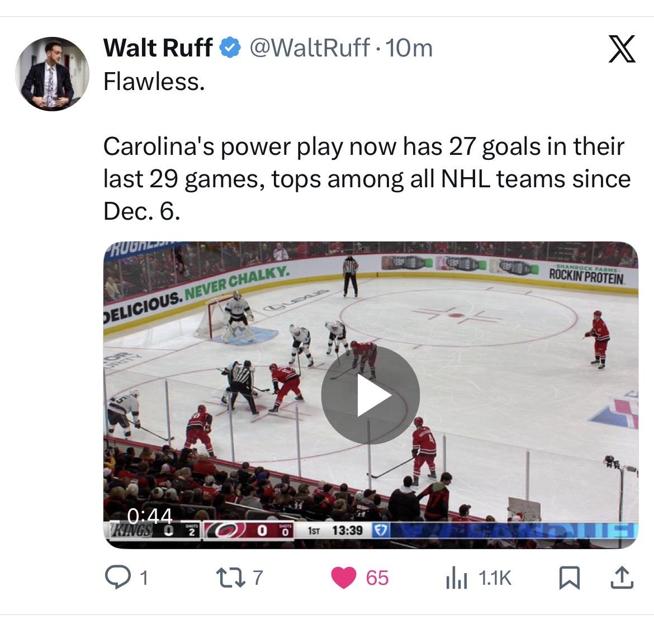
Task: Click the X logo icon
Action: tap(621, 49)
